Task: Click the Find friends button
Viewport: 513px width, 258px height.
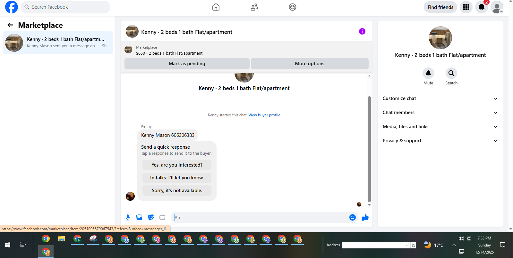Action: 440,7
